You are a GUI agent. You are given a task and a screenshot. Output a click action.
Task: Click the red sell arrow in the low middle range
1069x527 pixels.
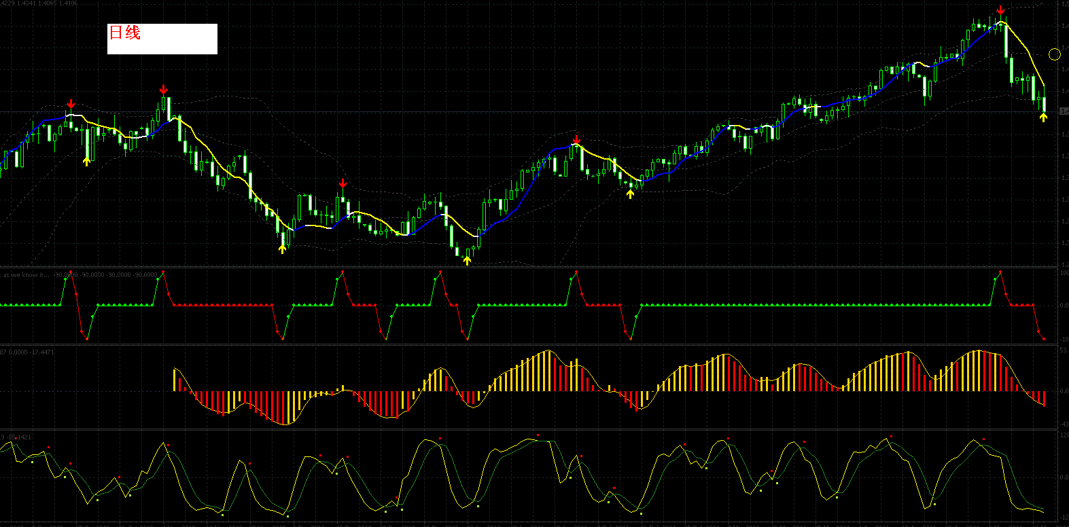pyautogui.click(x=343, y=183)
